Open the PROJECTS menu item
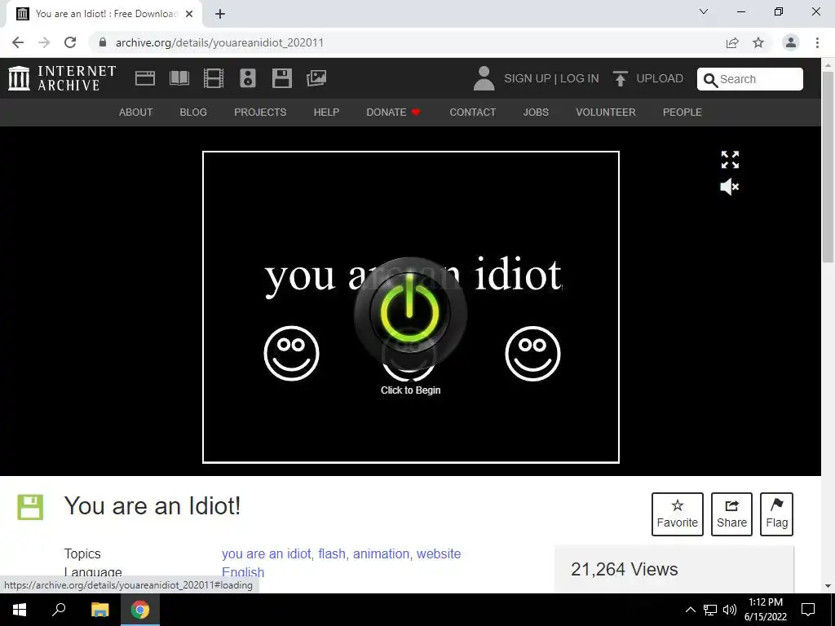 coord(260,112)
